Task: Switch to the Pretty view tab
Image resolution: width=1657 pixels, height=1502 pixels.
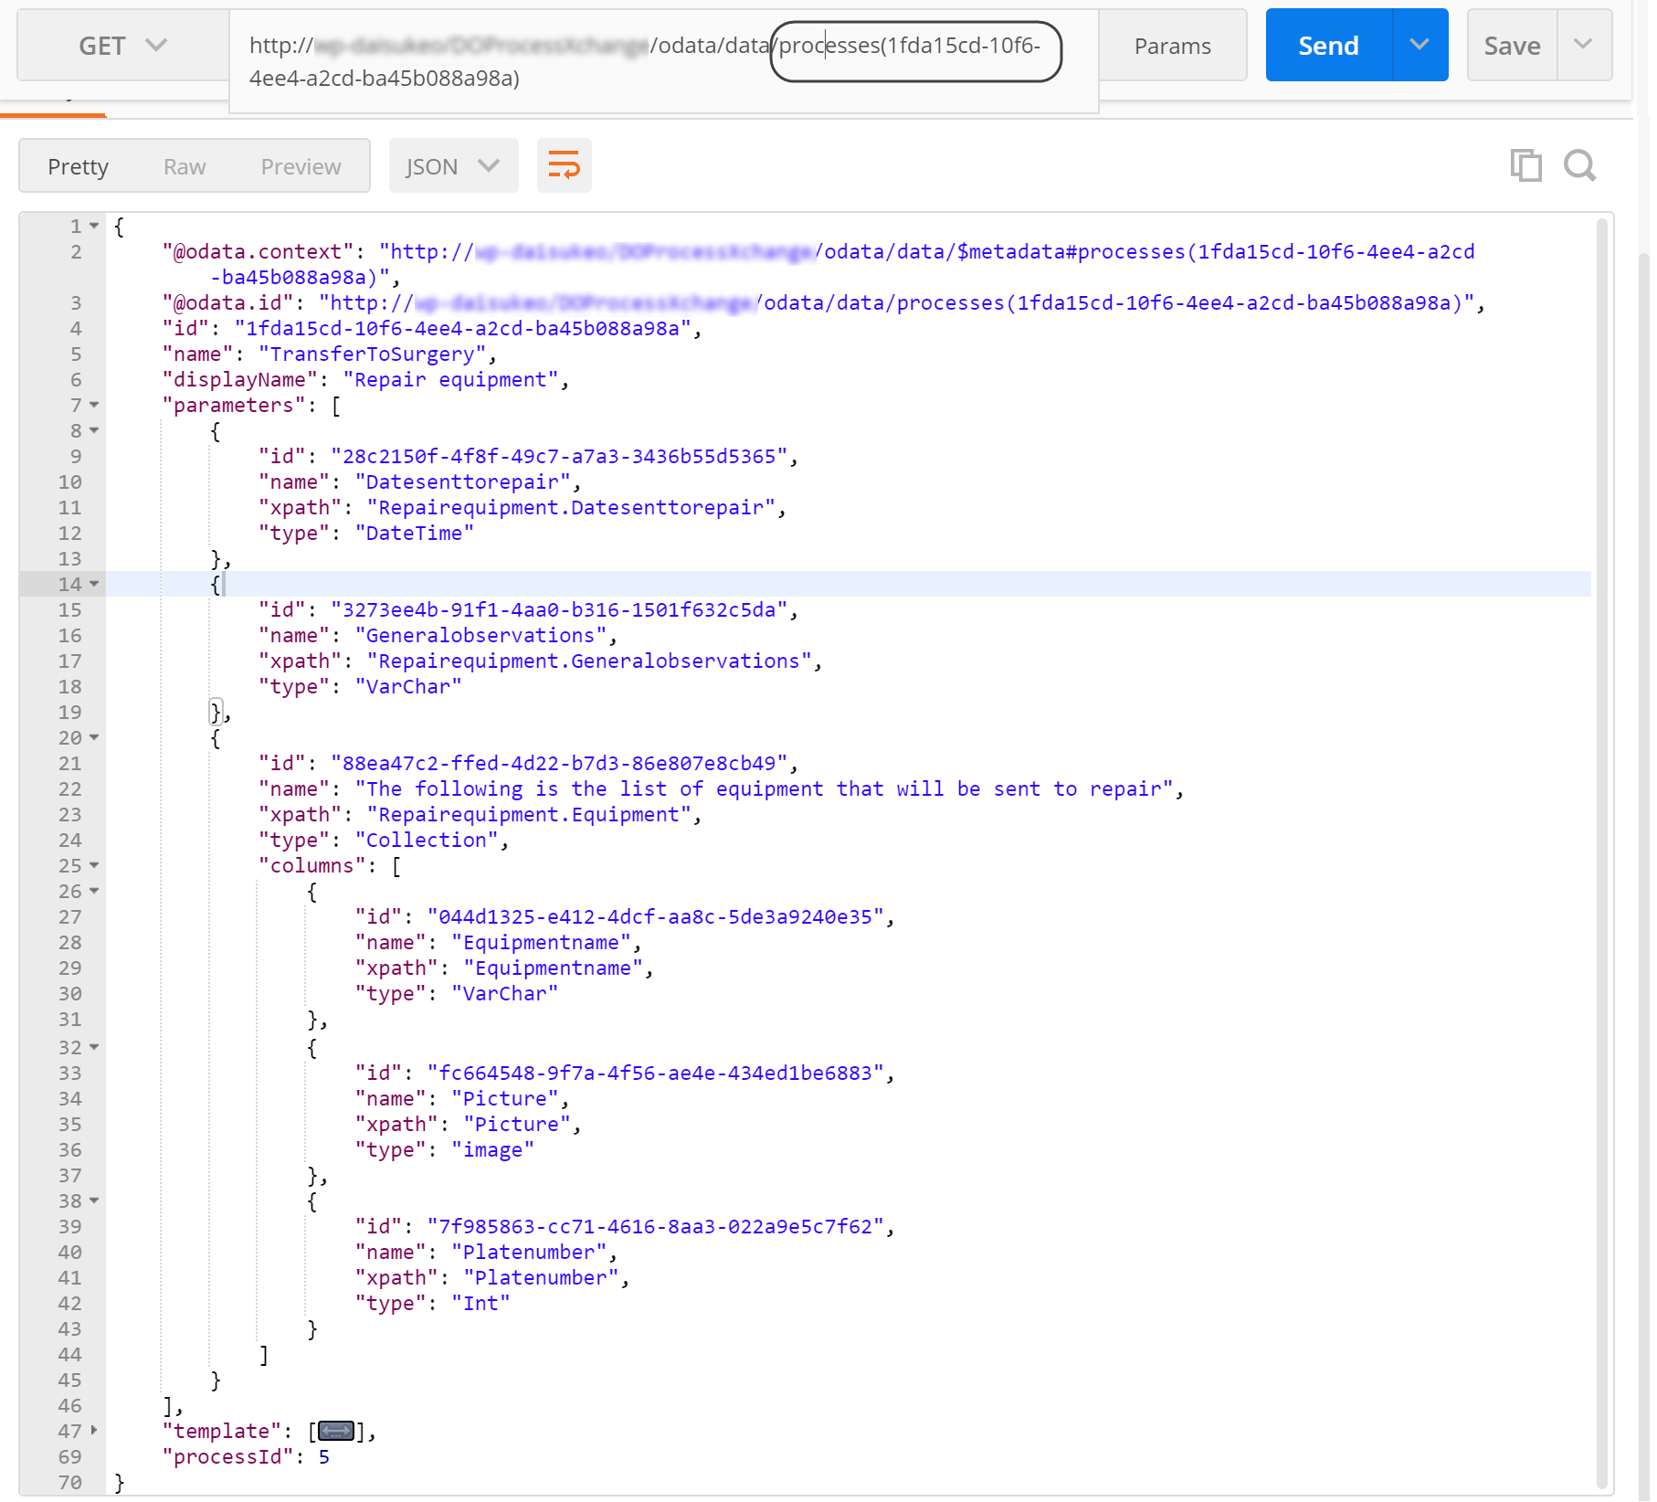Action: (x=79, y=166)
